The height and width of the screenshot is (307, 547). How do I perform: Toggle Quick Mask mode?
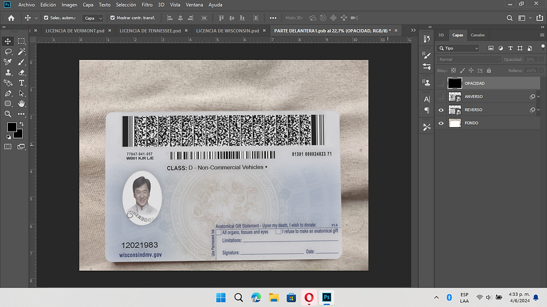[x=8, y=147]
